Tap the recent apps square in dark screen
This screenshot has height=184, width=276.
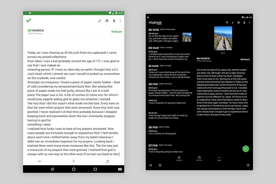[x=248, y=165]
